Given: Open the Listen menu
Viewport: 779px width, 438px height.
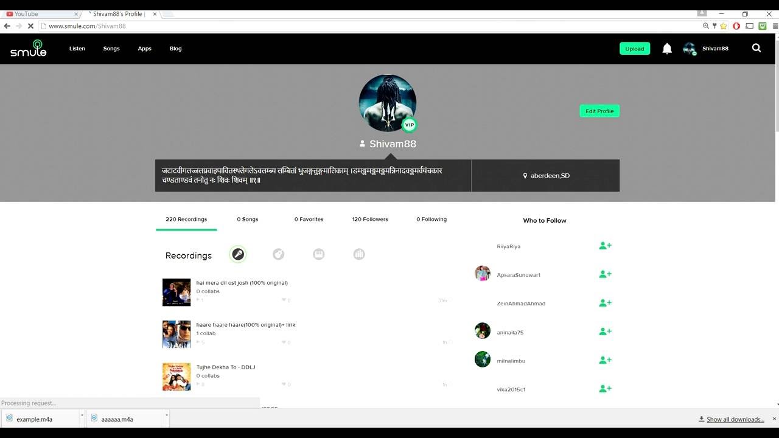Looking at the screenshot, I should (x=77, y=49).
